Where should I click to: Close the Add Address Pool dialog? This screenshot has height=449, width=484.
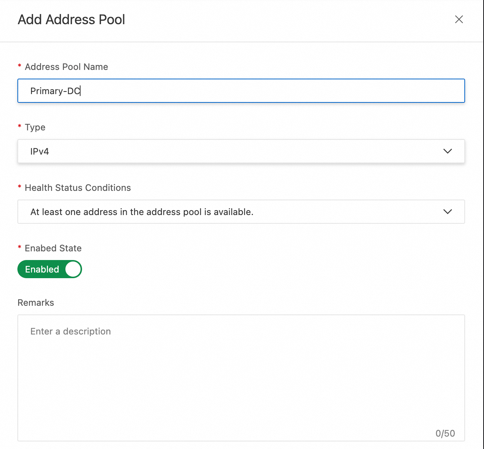[459, 19]
